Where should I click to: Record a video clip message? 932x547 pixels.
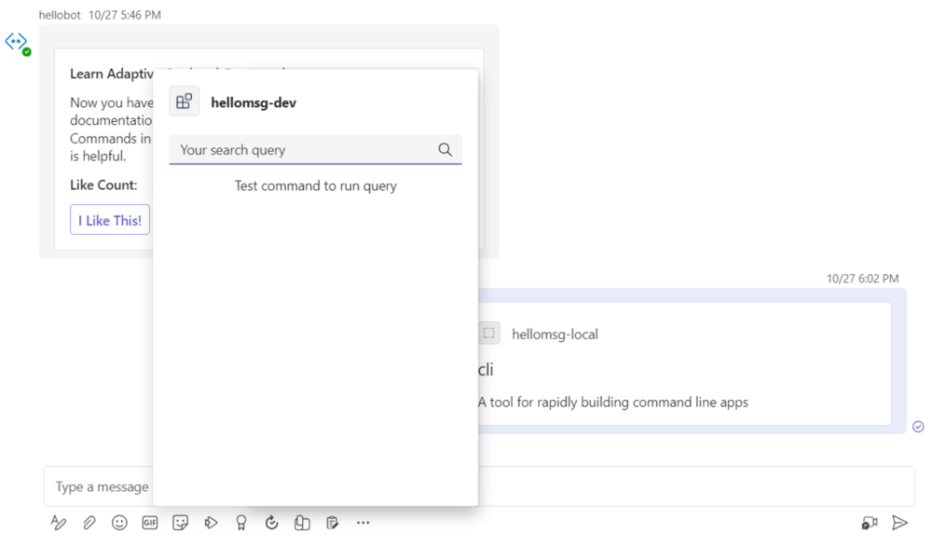coord(869,523)
